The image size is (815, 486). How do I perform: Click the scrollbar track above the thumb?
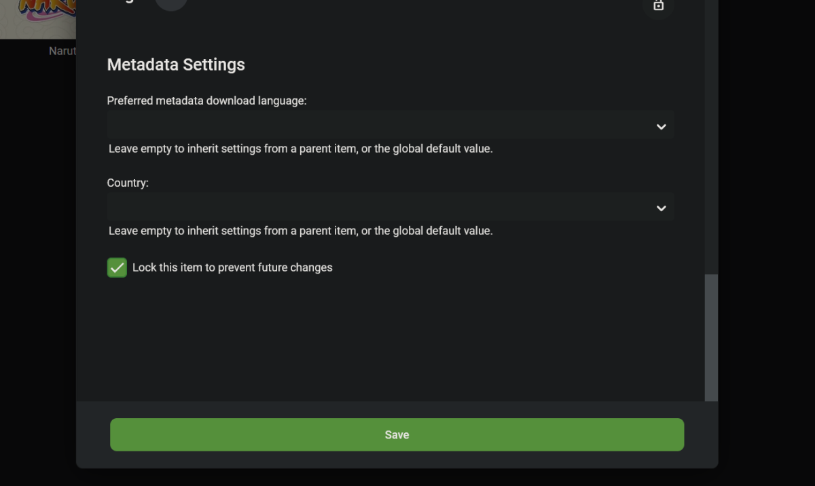711,136
